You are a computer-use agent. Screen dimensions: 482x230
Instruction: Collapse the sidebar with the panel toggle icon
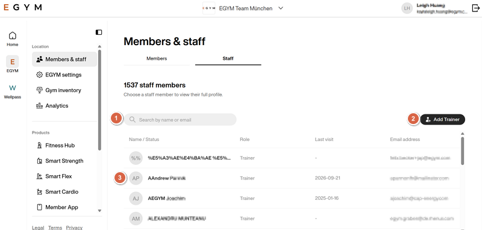pyautogui.click(x=99, y=33)
